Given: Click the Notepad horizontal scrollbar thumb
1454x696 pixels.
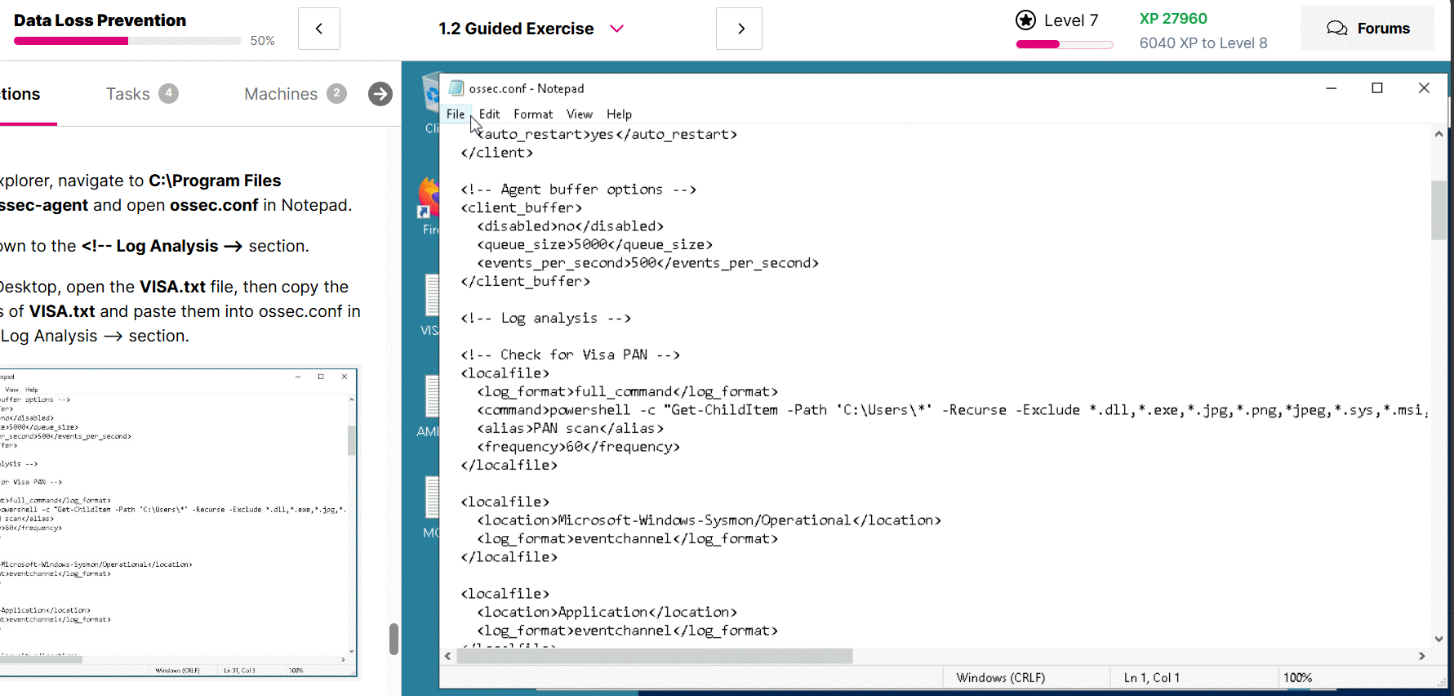Looking at the screenshot, I should click(x=653, y=656).
